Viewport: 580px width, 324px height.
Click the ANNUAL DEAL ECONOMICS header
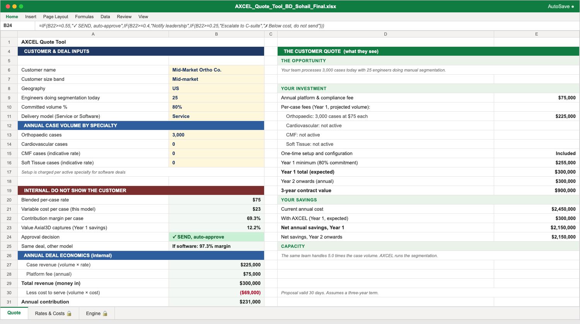pyautogui.click(x=141, y=256)
